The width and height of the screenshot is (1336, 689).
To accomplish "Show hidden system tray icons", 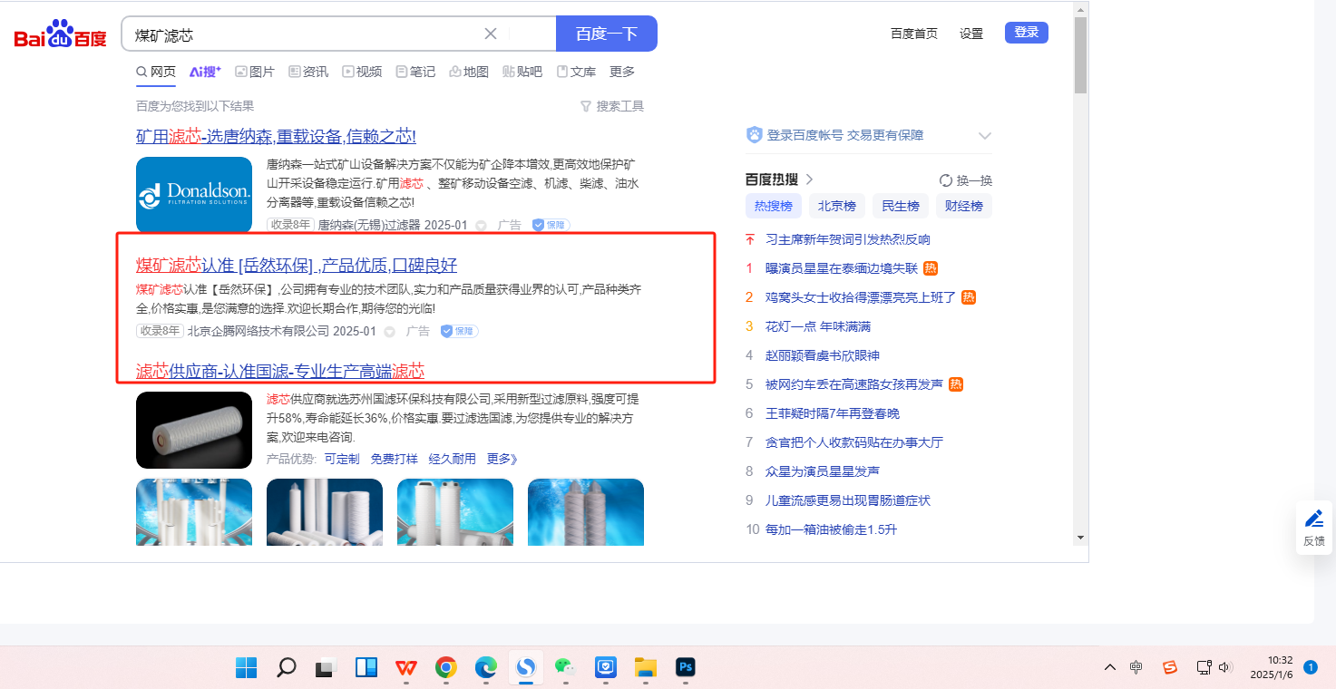I will [1110, 668].
